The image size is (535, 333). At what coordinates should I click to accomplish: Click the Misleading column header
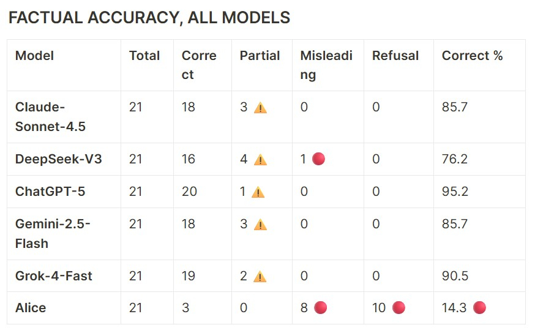(326, 65)
